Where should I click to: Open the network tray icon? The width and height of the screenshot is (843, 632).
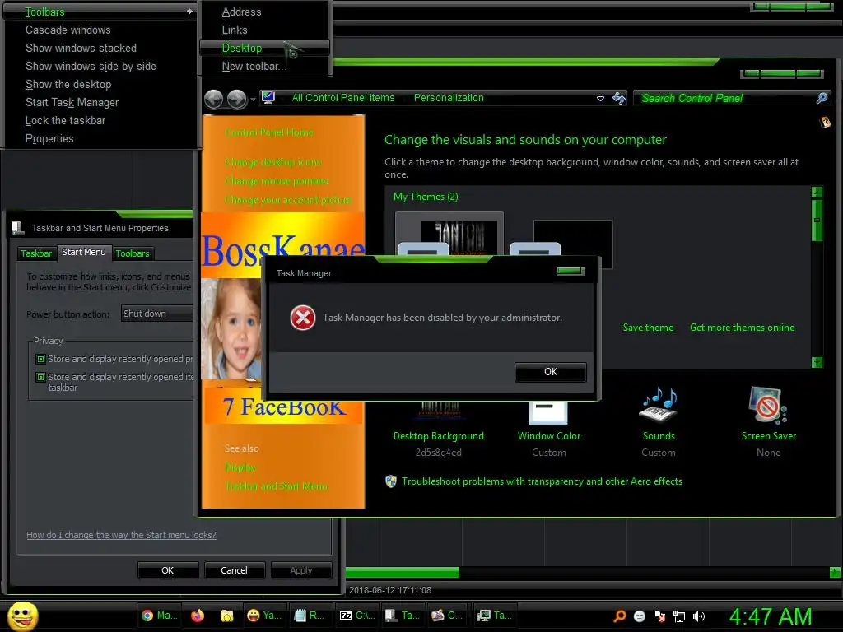[x=679, y=616]
